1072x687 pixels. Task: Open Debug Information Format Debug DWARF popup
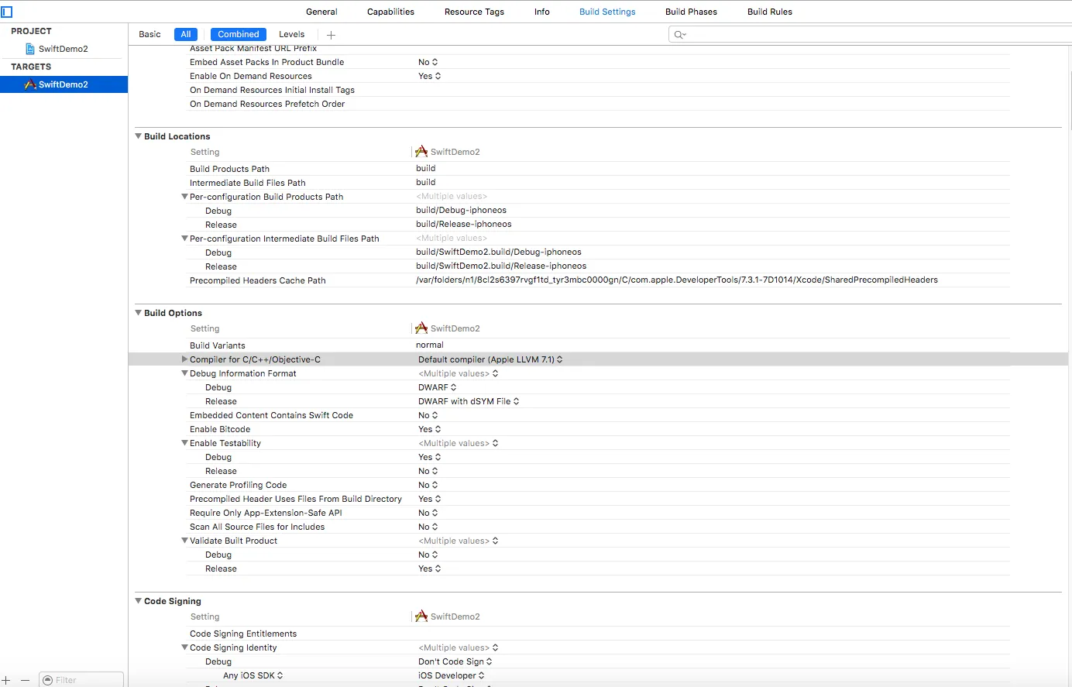tap(438, 387)
